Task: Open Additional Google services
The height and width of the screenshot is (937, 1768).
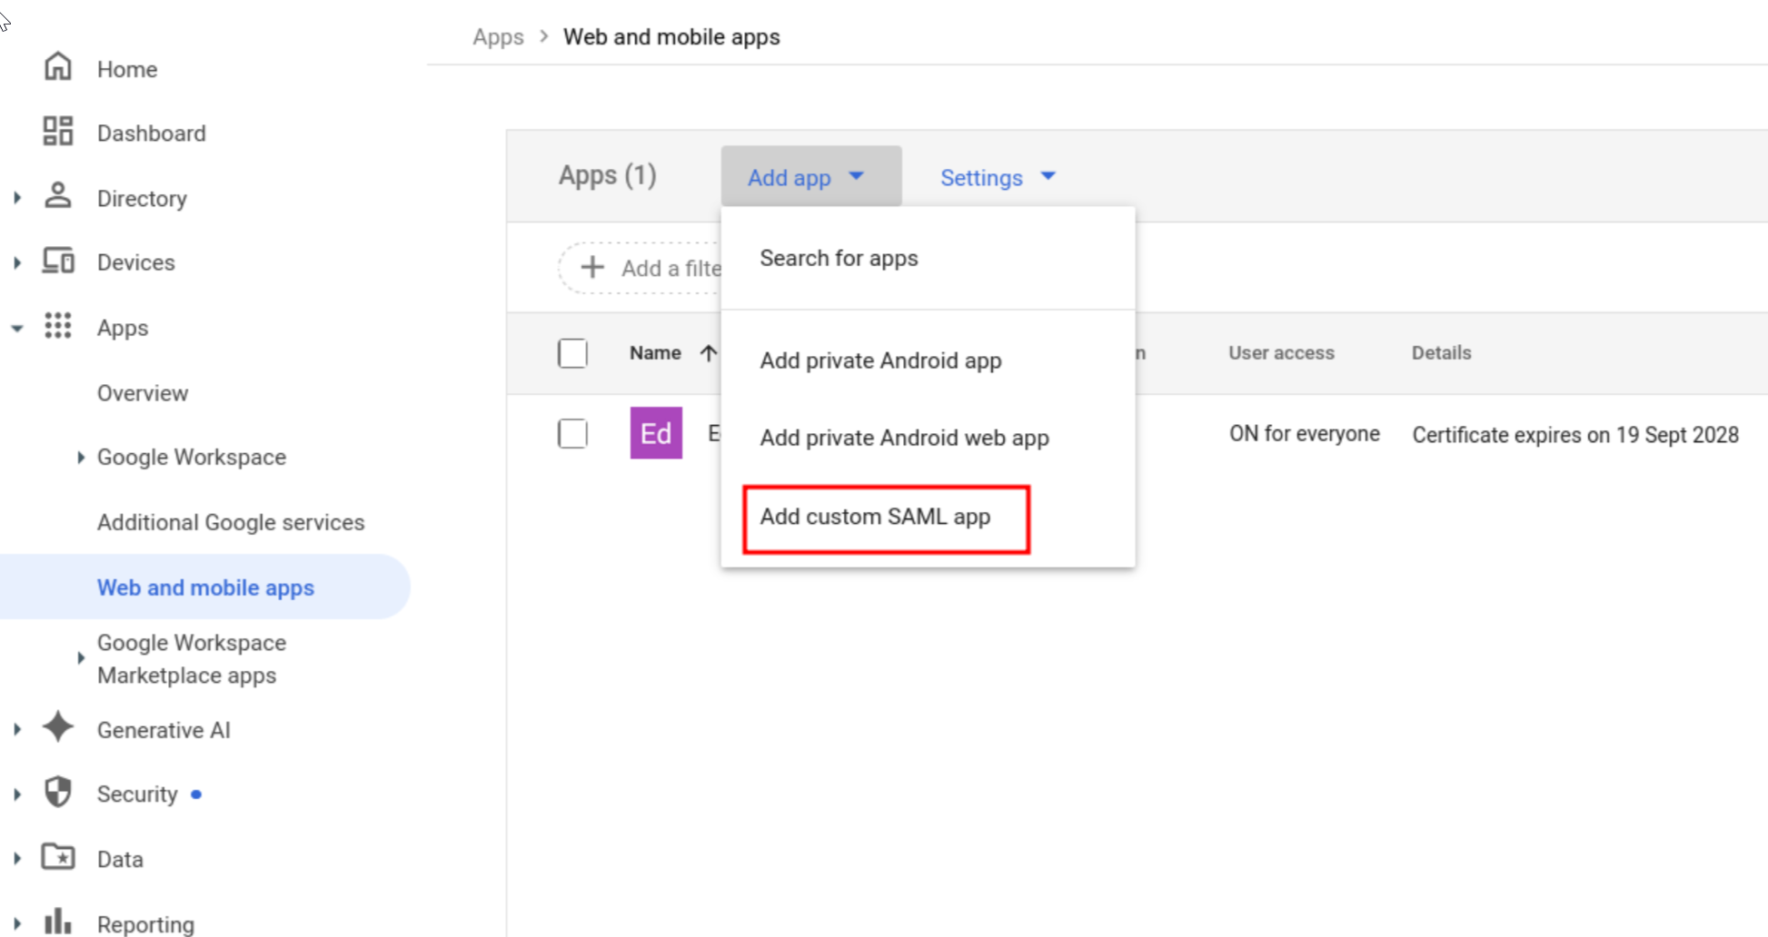Action: (231, 522)
